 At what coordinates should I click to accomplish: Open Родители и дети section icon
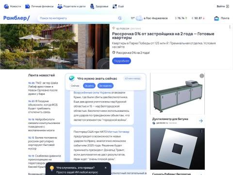[x=60, y=6]
